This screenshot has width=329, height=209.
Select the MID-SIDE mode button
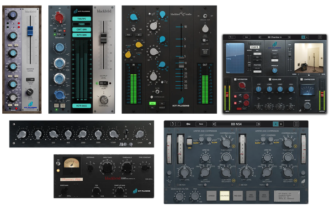point(238,196)
